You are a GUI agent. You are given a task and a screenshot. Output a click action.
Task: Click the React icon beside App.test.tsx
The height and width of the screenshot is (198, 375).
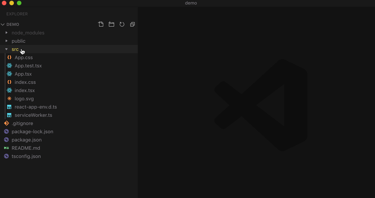pos(9,66)
